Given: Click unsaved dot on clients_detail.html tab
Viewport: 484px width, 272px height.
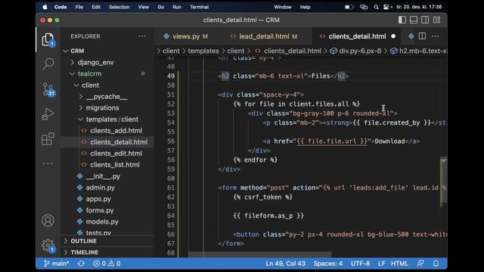Looking at the screenshot, I should click(393, 36).
